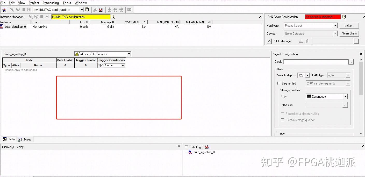The height and width of the screenshot is (177, 365).
Task: Click the Data Log waveform icon
Action: tap(207, 147)
